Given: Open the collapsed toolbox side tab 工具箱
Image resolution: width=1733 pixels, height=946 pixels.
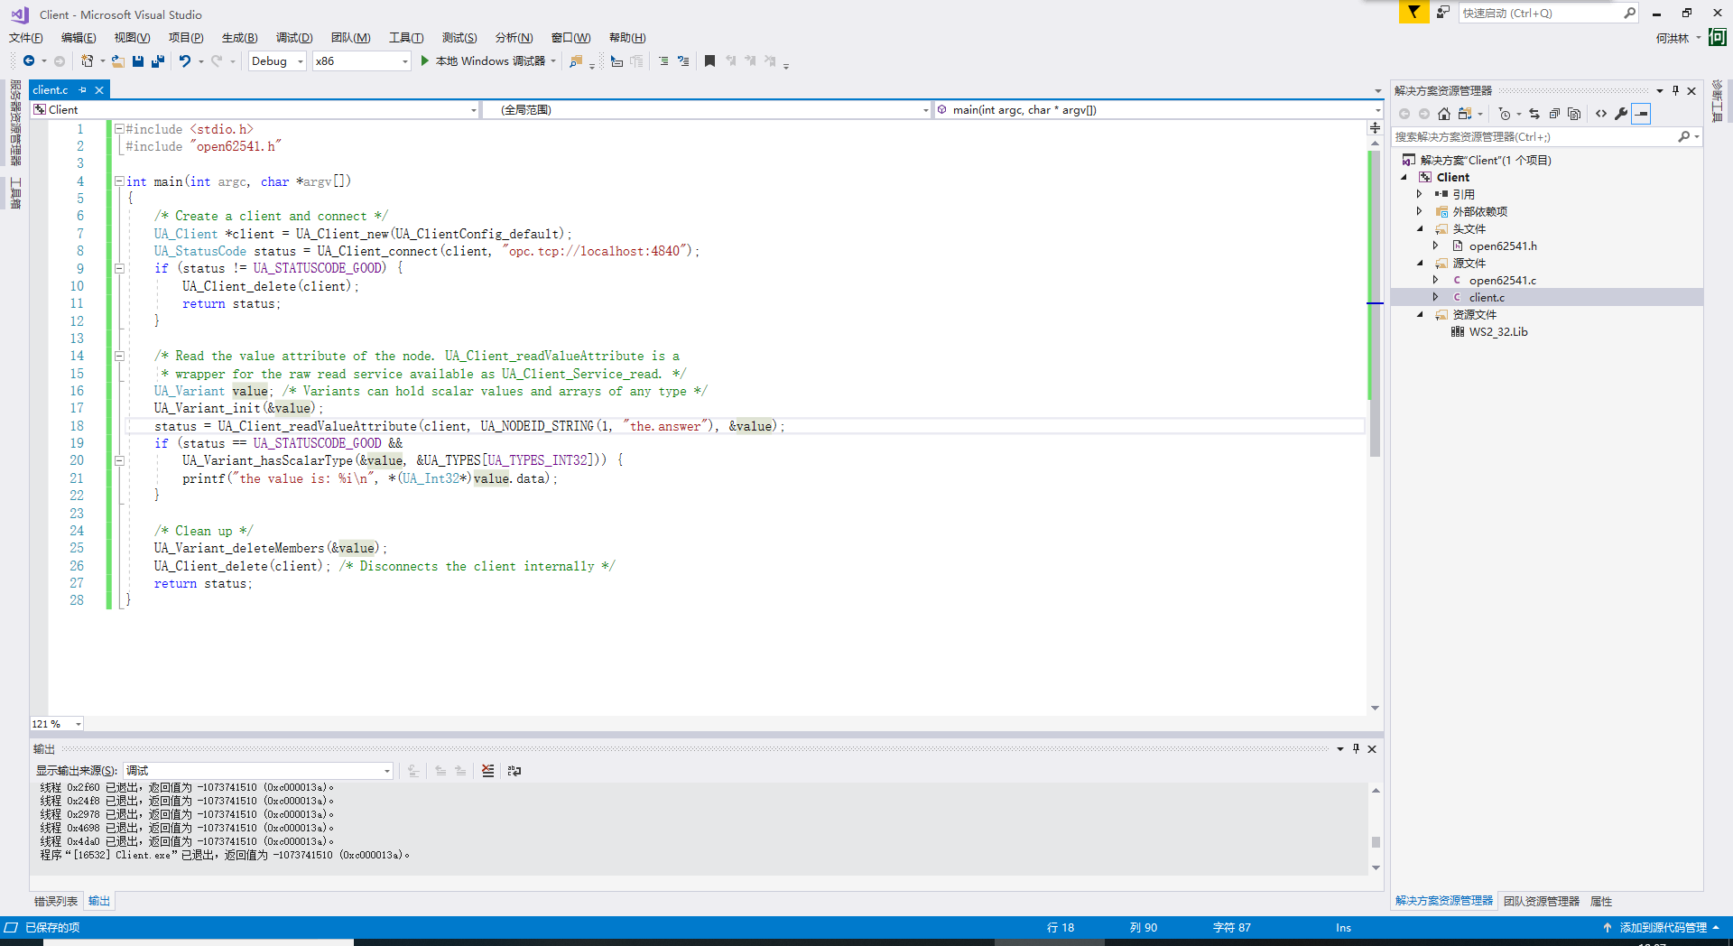Looking at the screenshot, I should tap(14, 192).
